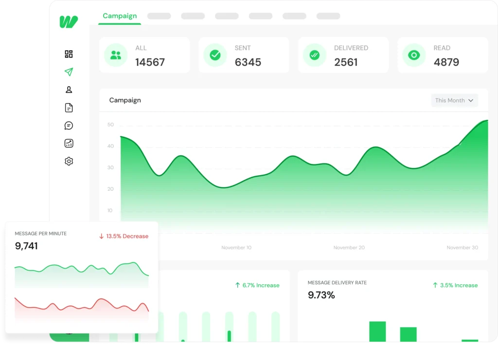Open the Analytics chart sidebar icon
This screenshot has width=498, height=345.
coord(69,143)
